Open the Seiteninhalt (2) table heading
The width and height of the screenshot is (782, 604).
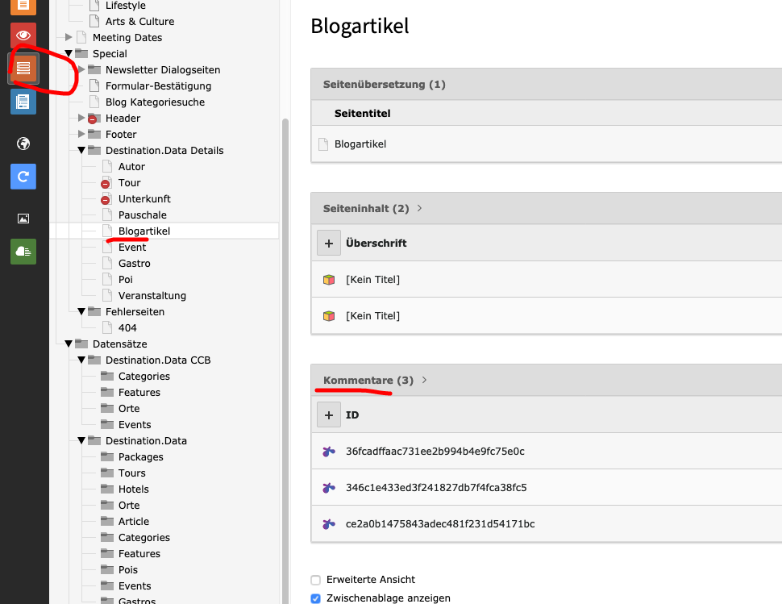coord(366,209)
